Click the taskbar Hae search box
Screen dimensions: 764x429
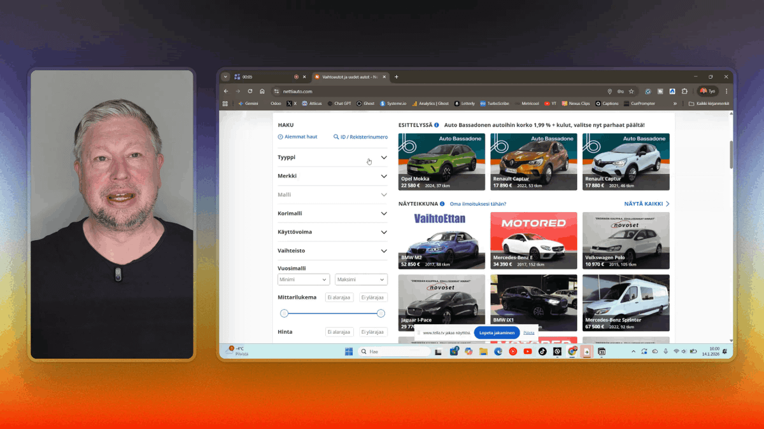click(394, 351)
